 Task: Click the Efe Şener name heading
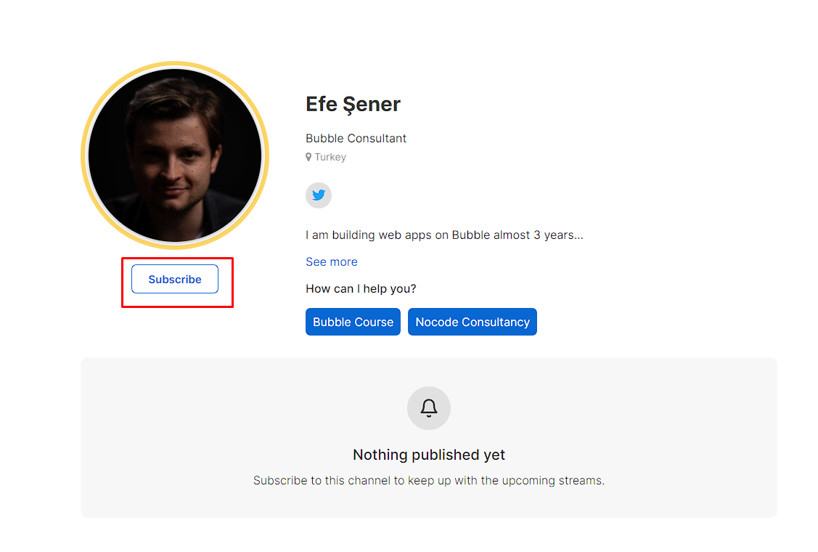coord(353,105)
